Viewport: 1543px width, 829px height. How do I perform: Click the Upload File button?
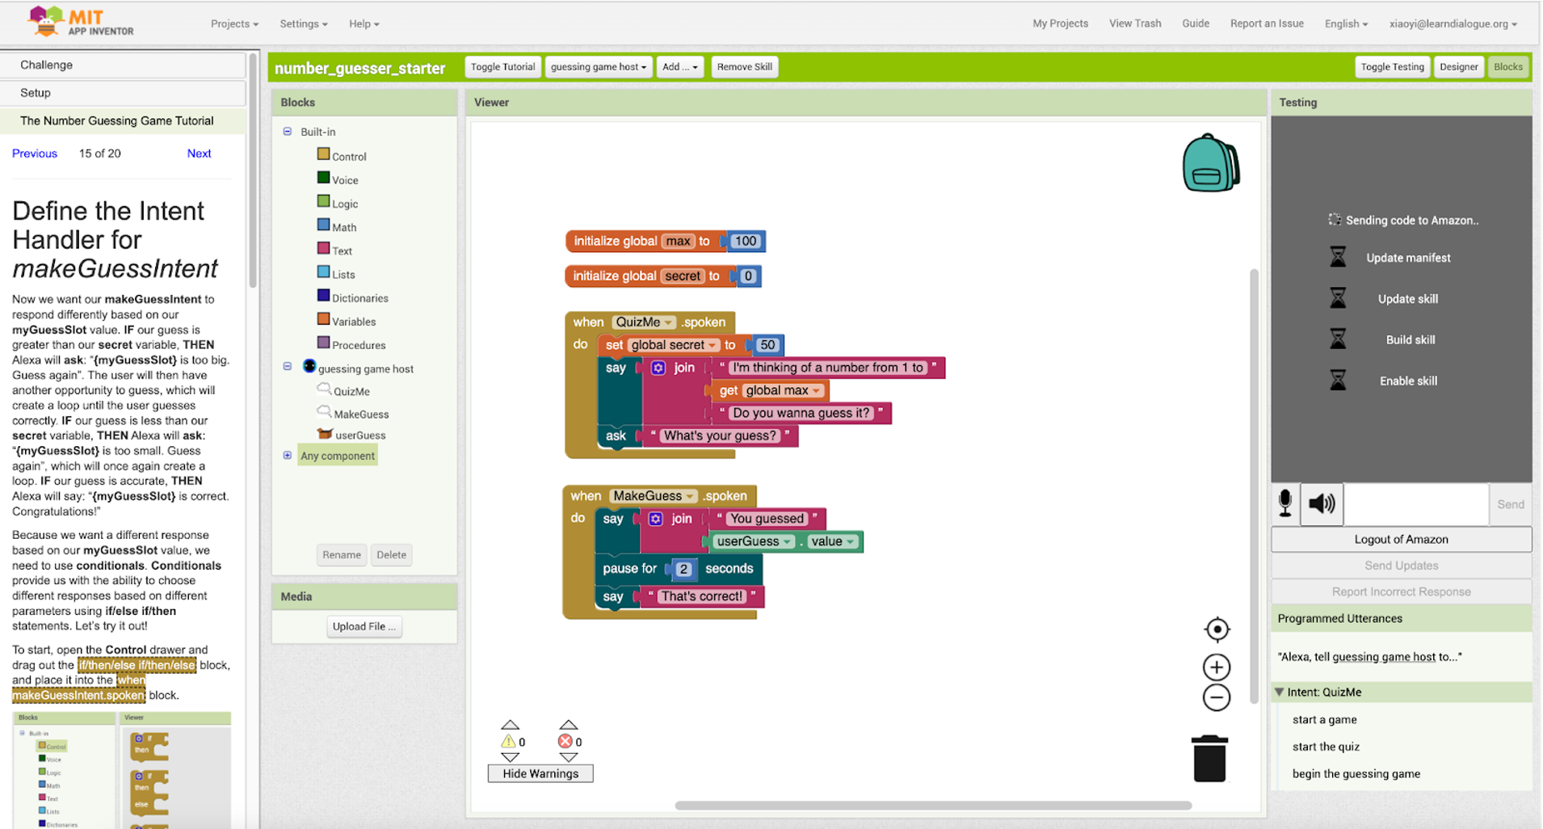[x=364, y=626]
